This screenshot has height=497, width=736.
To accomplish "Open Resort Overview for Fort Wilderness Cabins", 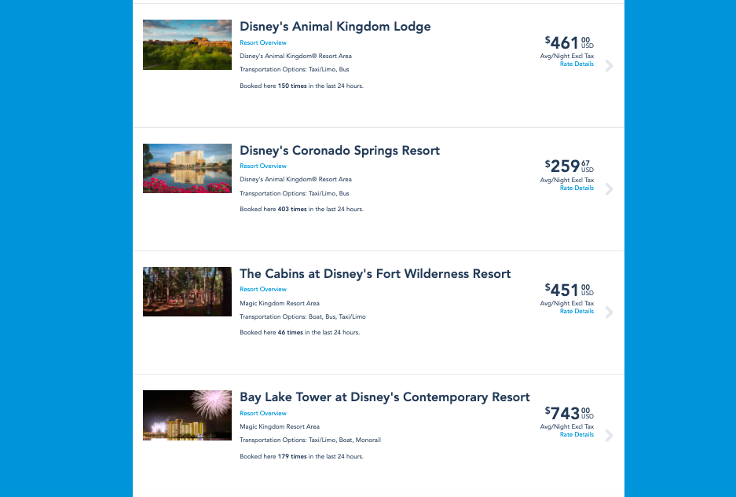I will [263, 290].
